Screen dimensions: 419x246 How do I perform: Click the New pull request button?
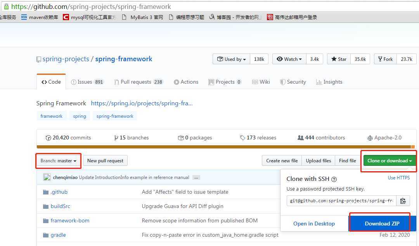tap(105, 161)
